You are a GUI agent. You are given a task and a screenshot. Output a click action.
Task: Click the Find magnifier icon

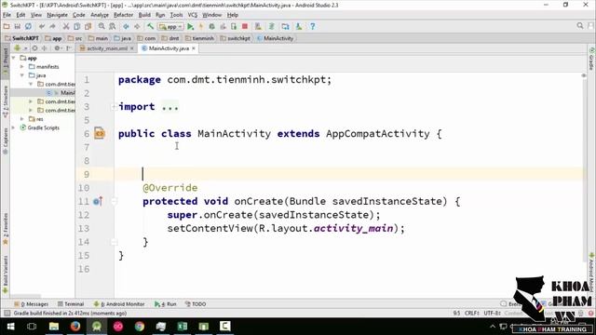click(102, 27)
